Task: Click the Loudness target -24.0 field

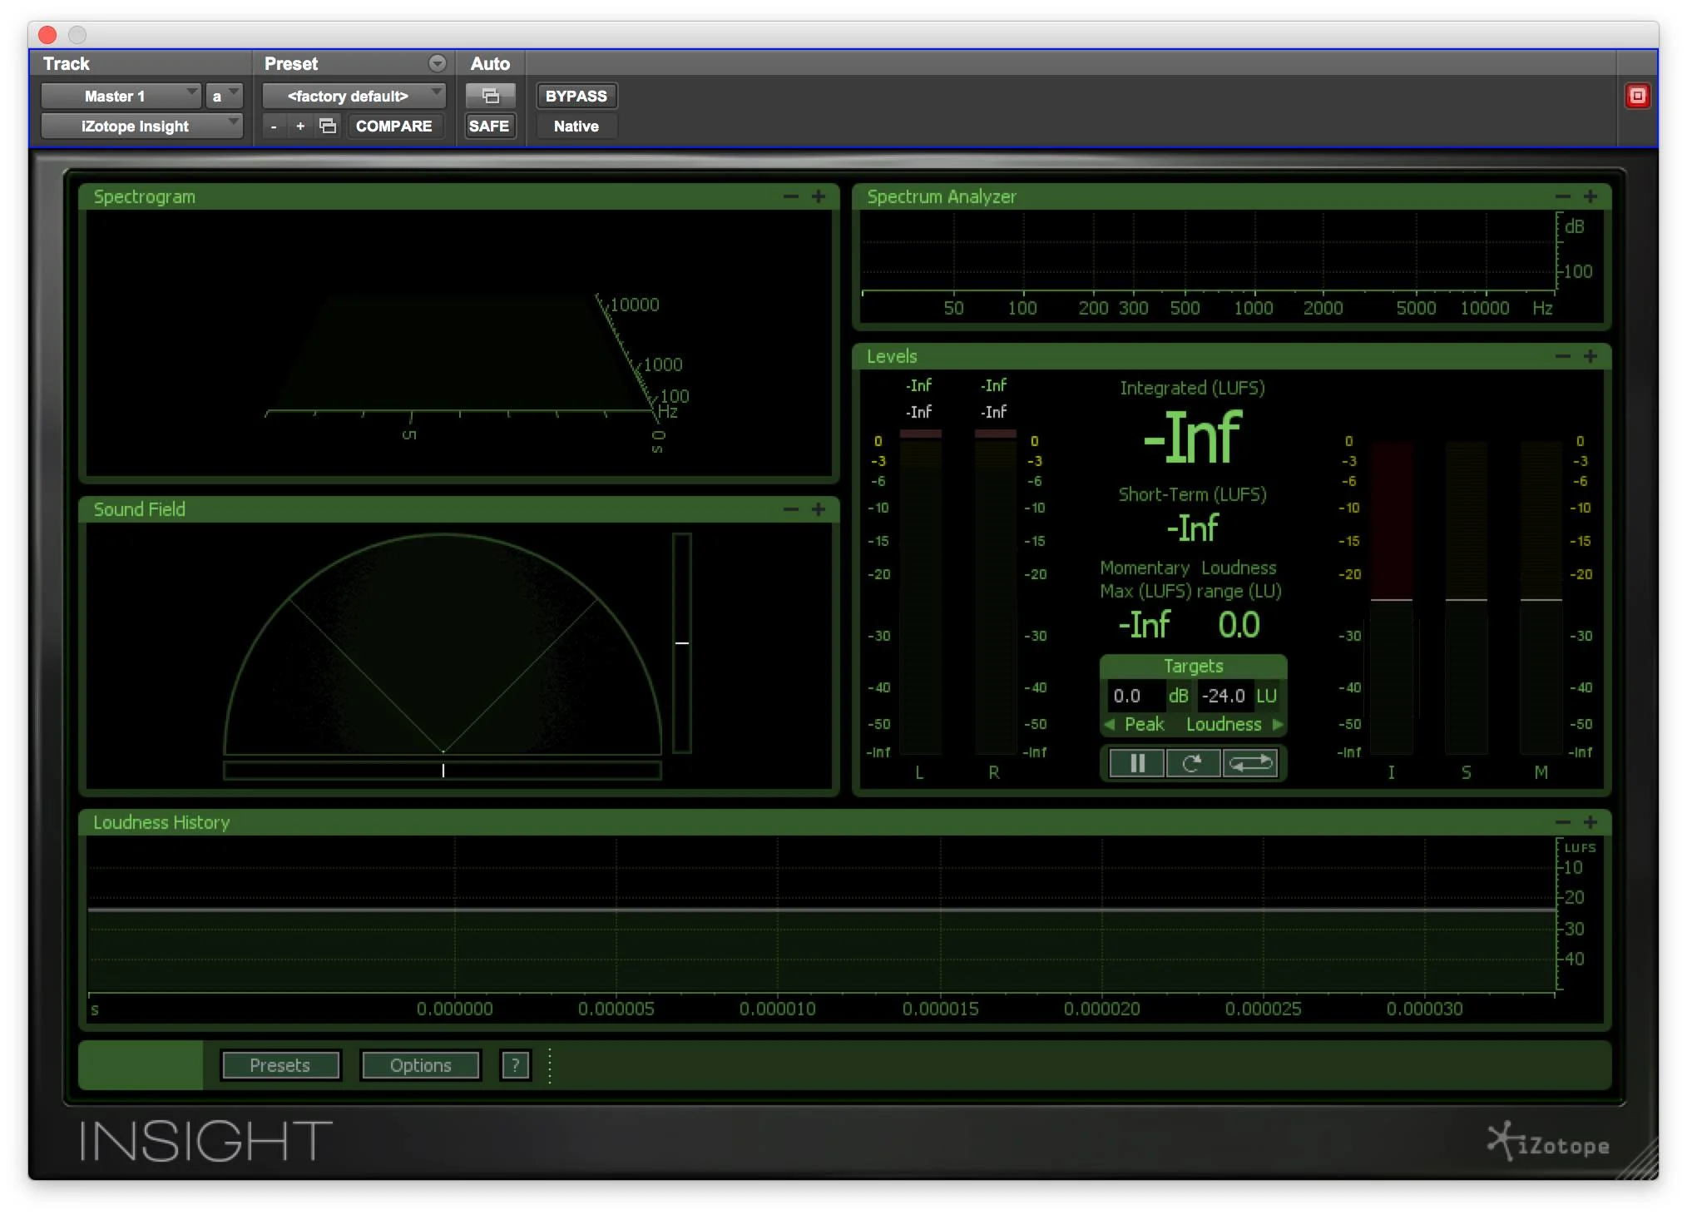Action: (1224, 696)
